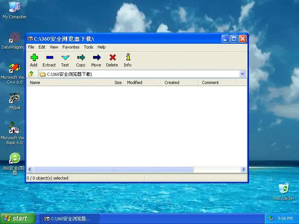Open the Info toolbar icon
The width and height of the screenshot is (299, 224).
click(x=127, y=60)
